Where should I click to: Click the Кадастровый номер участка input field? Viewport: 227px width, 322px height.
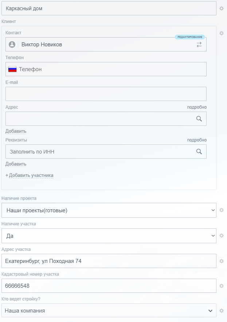click(109, 286)
